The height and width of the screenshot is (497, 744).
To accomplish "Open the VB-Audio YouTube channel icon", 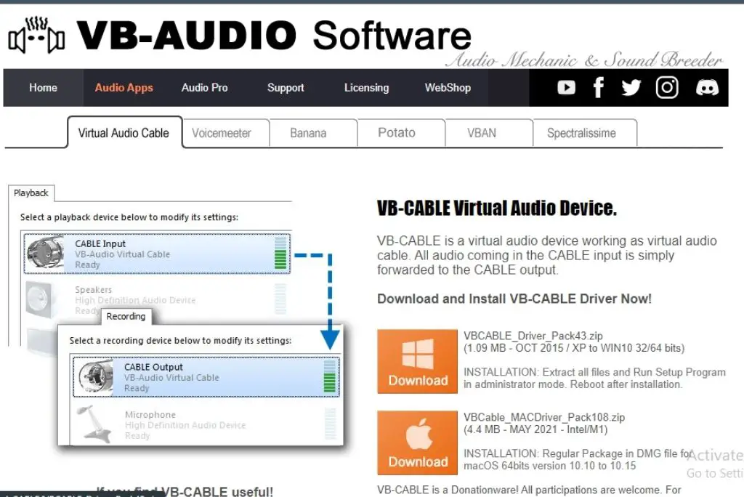I will [x=566, y=87].
